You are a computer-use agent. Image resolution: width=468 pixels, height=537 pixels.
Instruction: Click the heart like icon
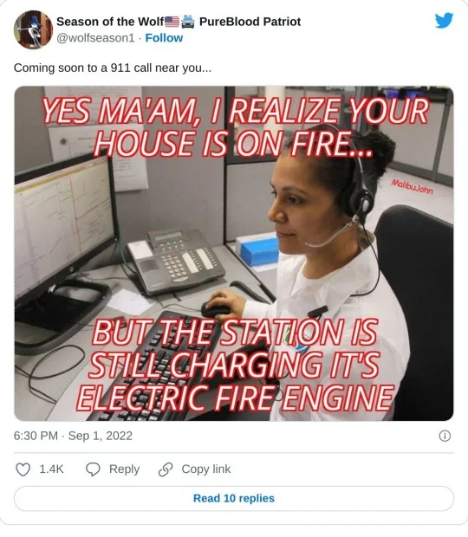coord(23,469)
